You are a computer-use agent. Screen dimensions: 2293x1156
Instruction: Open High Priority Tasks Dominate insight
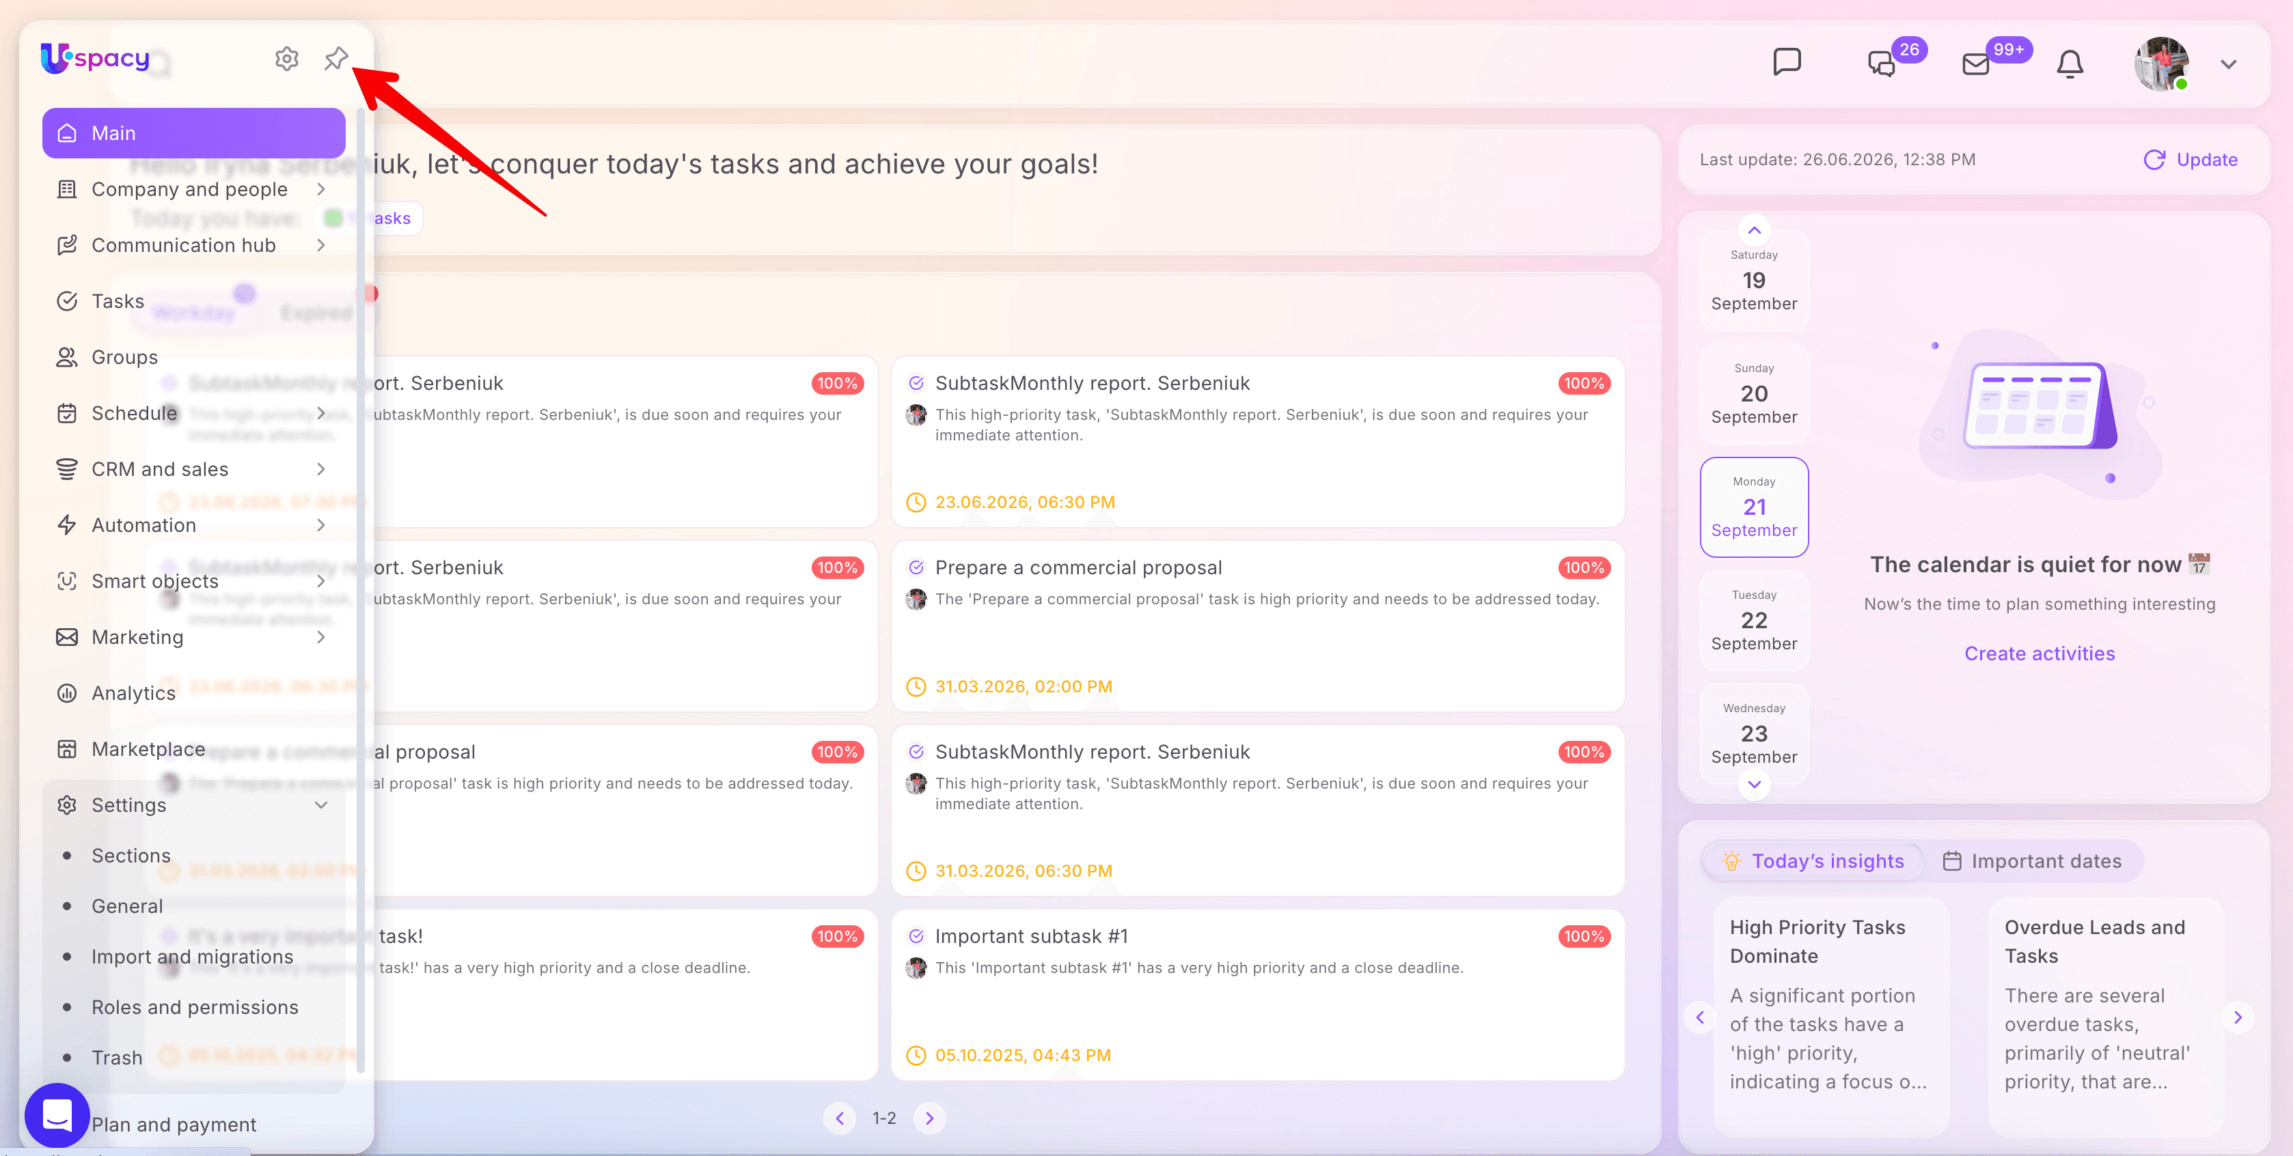(x=1831, y=1017)
